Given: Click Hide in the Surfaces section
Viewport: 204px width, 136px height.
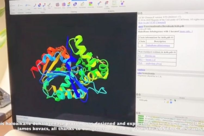Looking at the screenshot, I should [29, 9].
